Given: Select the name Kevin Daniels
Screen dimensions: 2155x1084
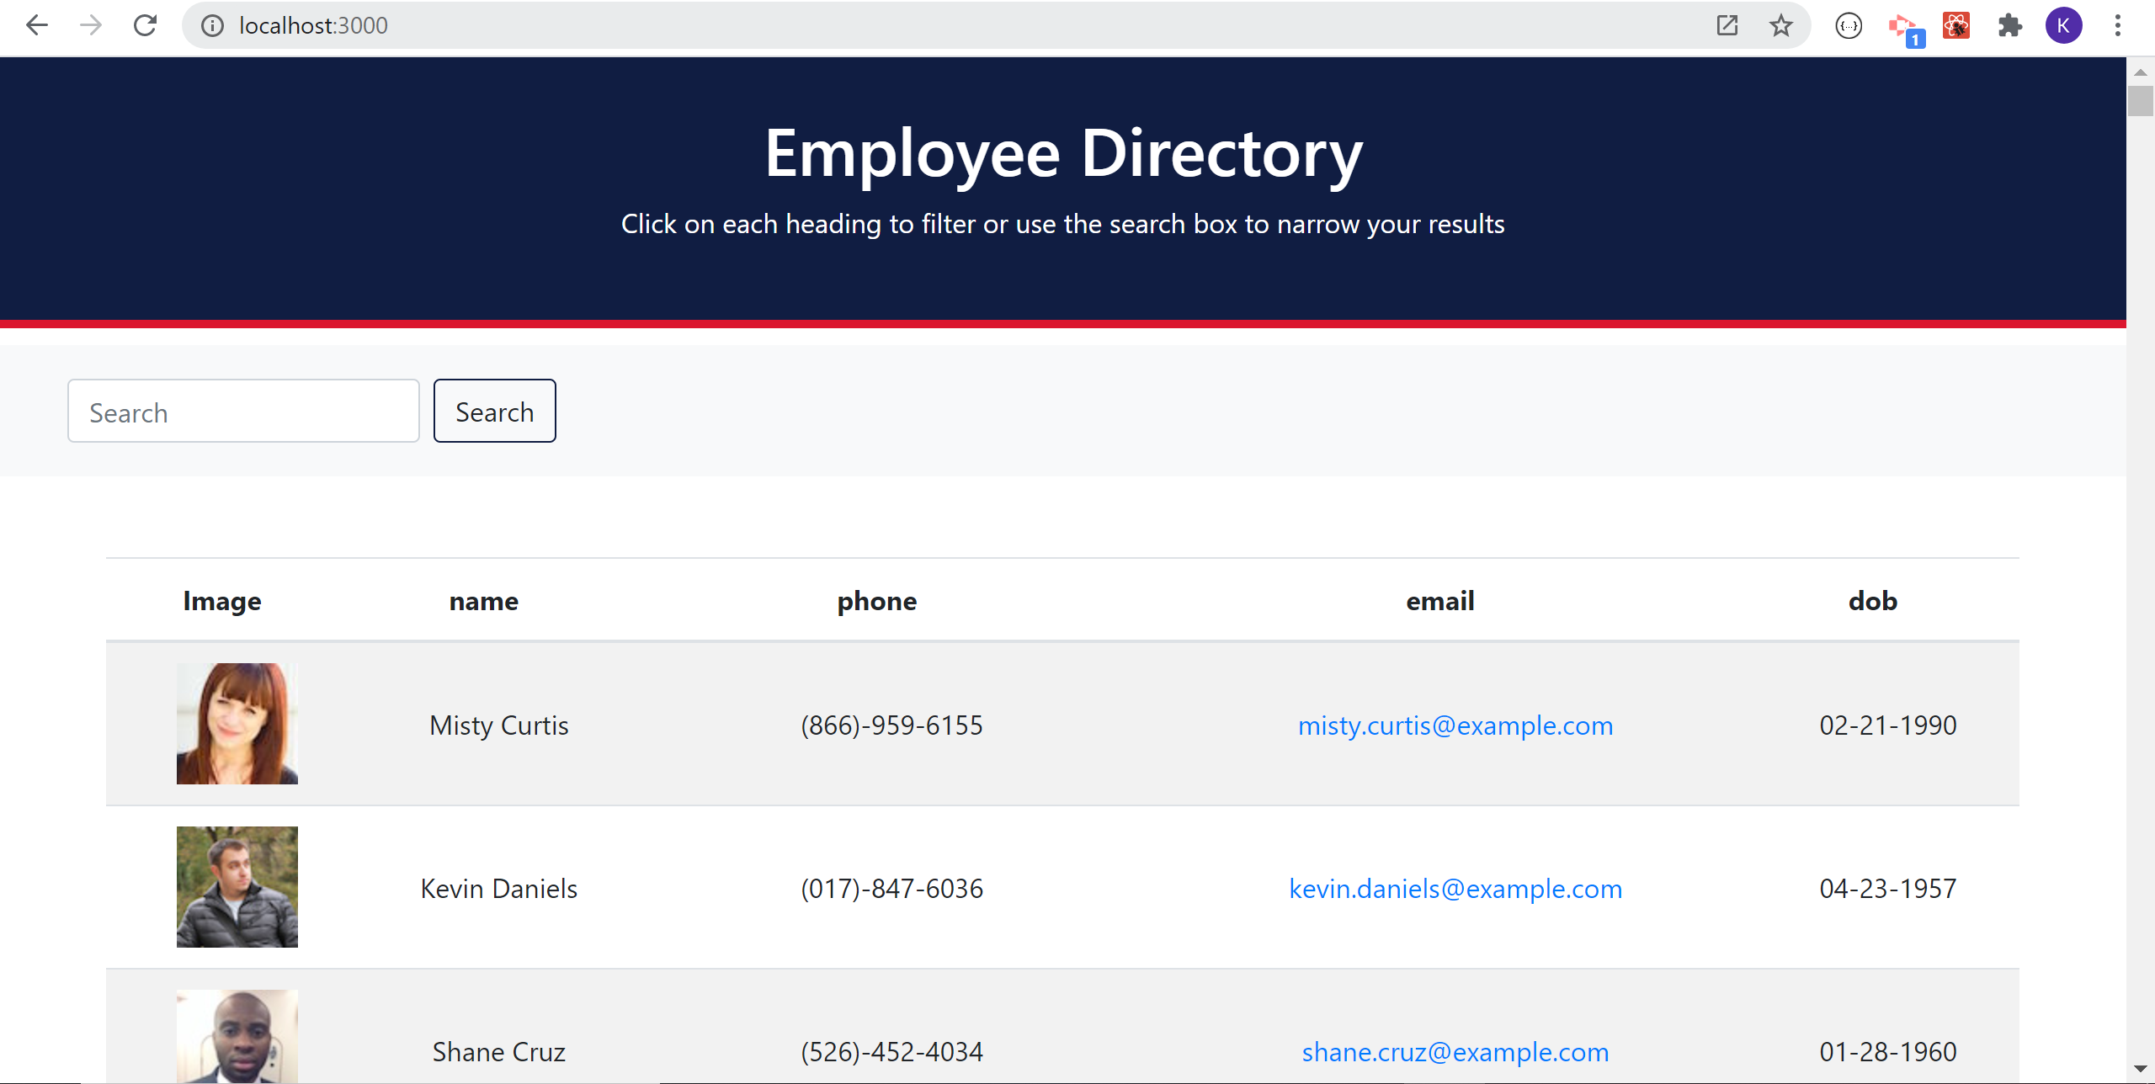Looking at the screenshot, I should (x=499, y=889).
